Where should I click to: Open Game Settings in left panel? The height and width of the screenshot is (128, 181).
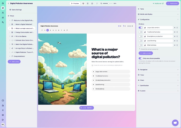16,10
